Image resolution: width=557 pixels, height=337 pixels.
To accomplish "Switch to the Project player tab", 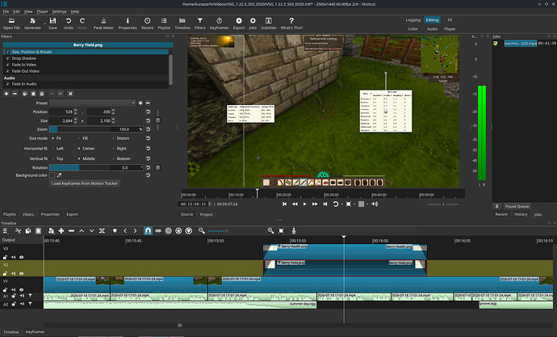I will tap(206, 214).
